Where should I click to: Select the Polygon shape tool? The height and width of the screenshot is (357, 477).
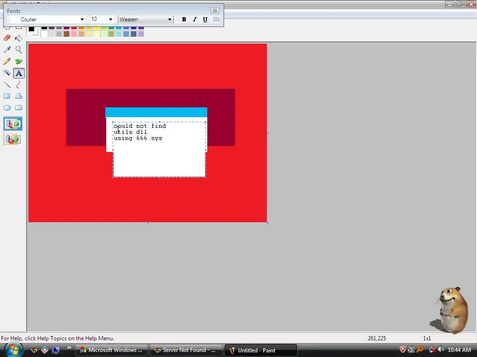(19, 96)
